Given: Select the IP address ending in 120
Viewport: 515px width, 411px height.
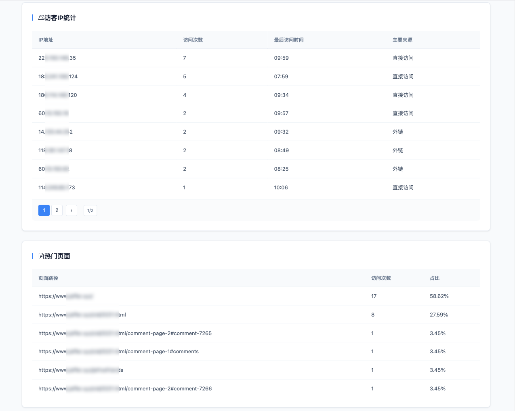Looking at the screenshot, I should pos(57,95).
